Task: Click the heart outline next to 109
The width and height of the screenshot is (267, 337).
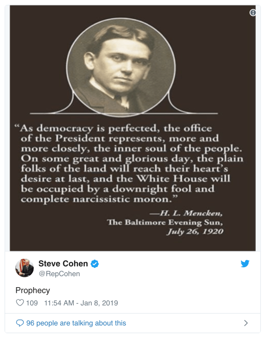Action: (21, 302)
